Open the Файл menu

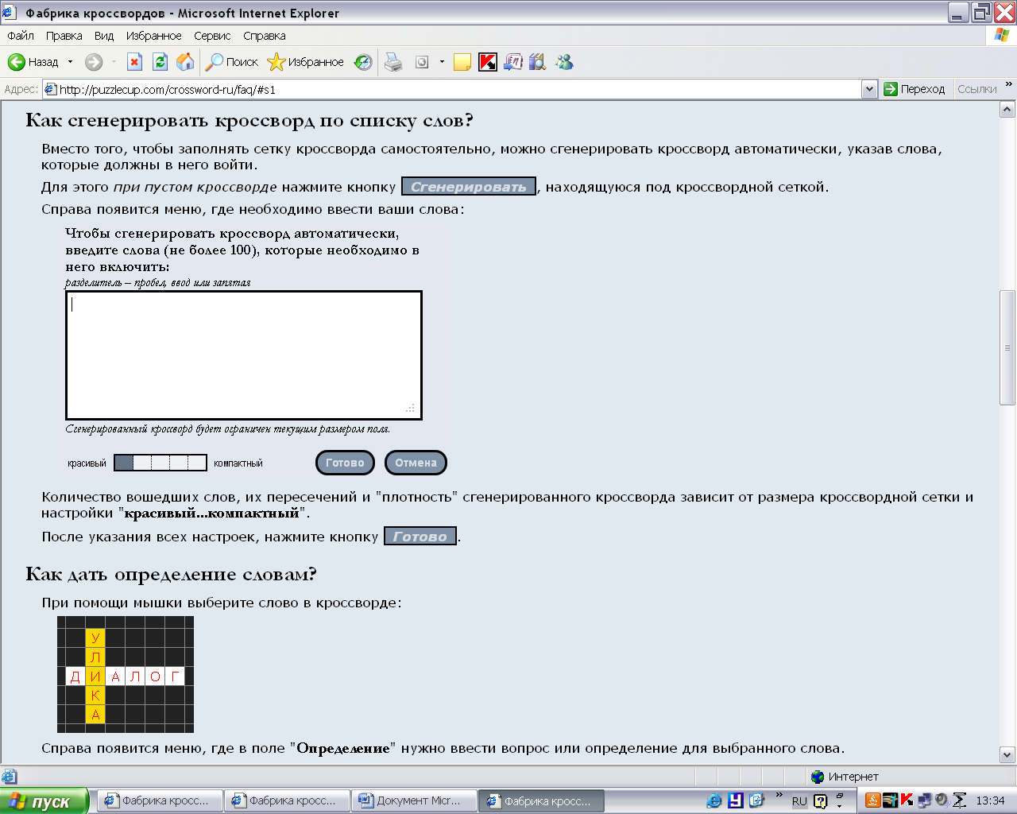[x=21, y=36]
